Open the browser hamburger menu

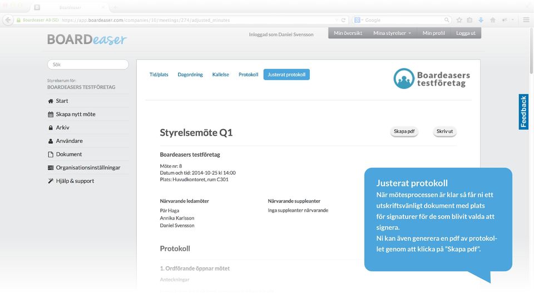coord(526,20)
